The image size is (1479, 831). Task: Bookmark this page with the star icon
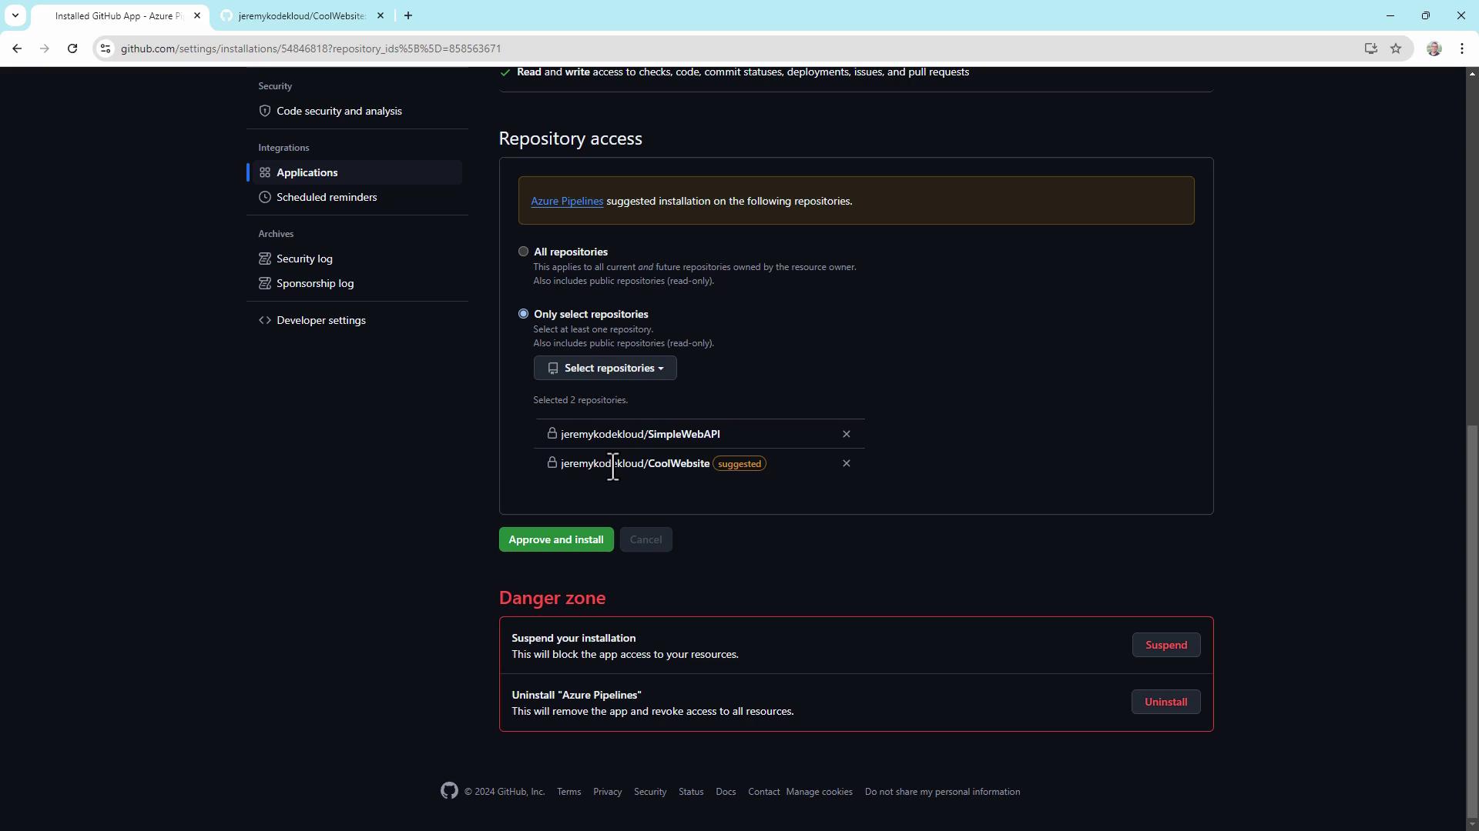(x=1396, y=48)
